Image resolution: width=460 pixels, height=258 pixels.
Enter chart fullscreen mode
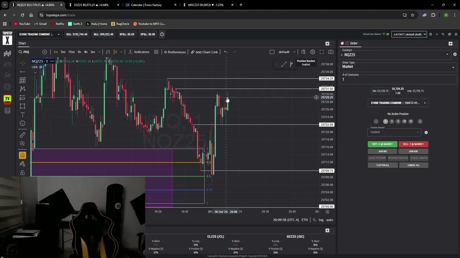pos(322,52)
